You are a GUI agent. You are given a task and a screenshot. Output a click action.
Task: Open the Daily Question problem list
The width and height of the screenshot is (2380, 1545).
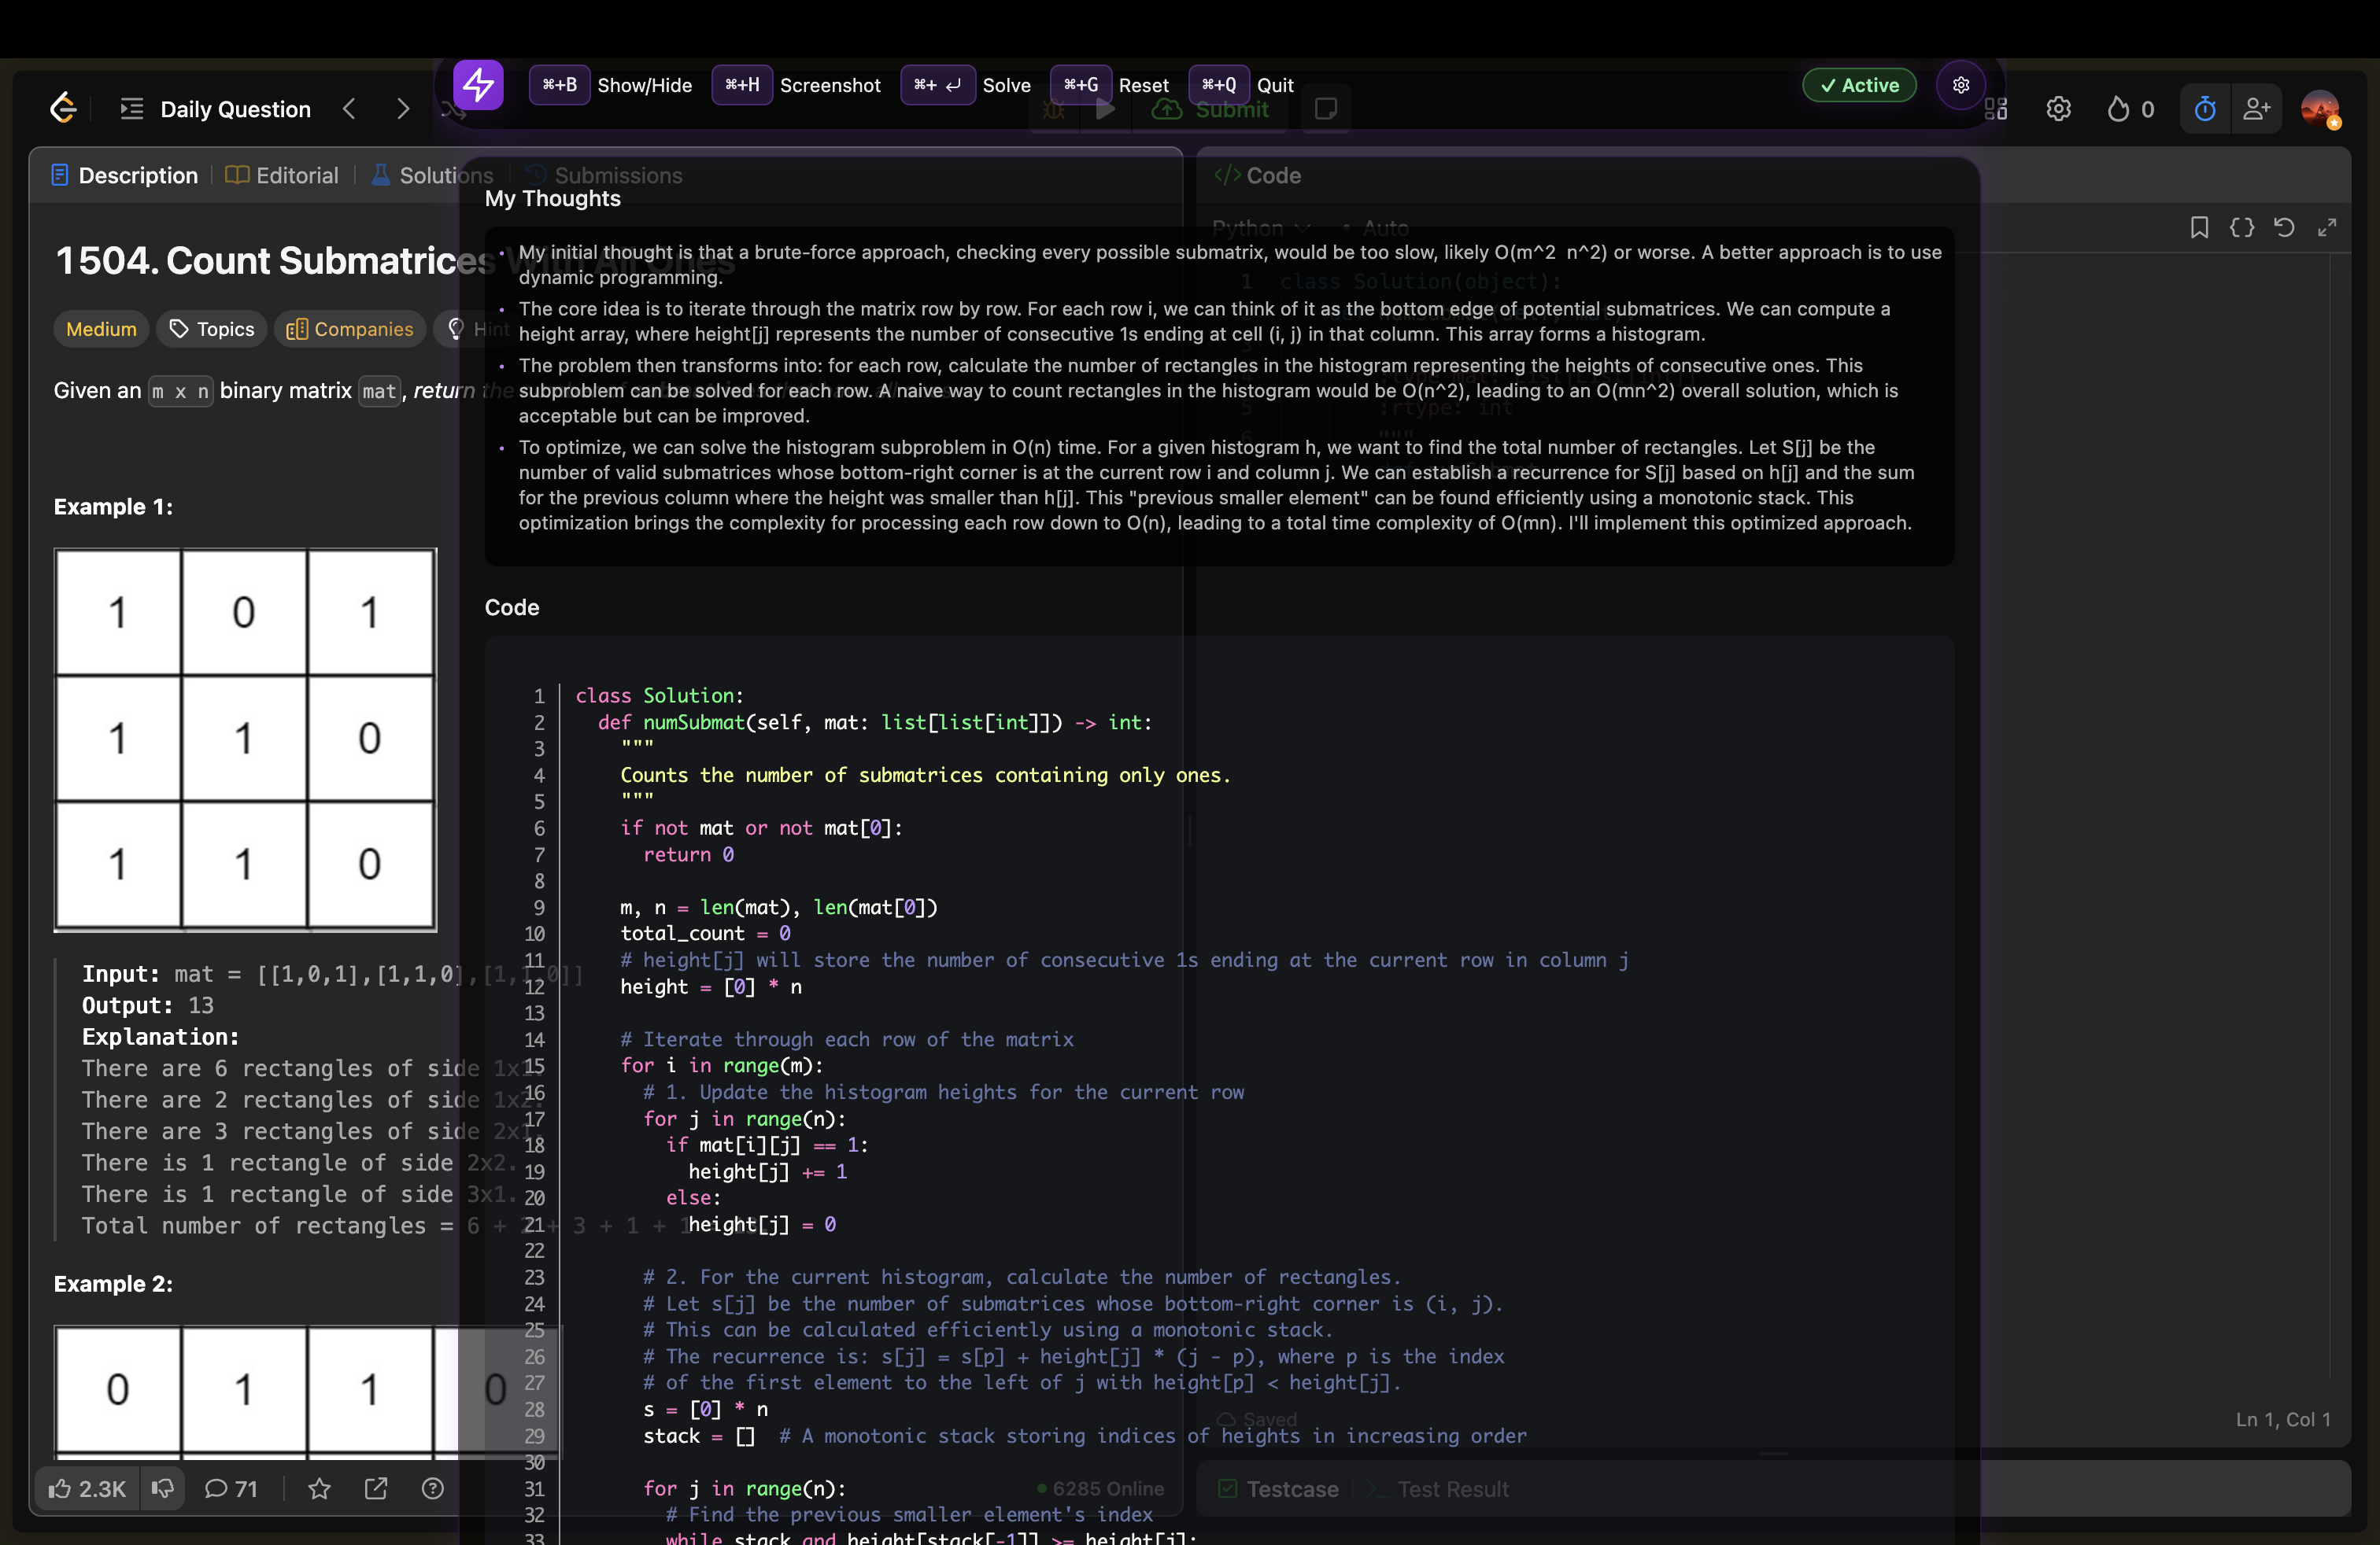[215, 109]
